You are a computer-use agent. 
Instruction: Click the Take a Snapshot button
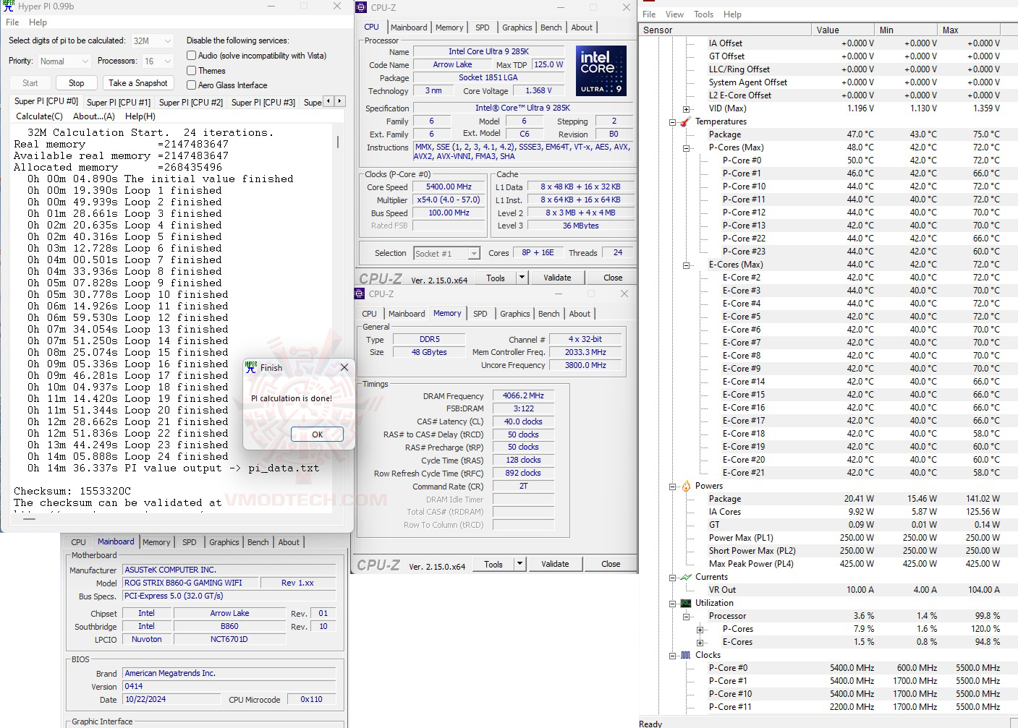pyautogui.click(x=137, y=82)
